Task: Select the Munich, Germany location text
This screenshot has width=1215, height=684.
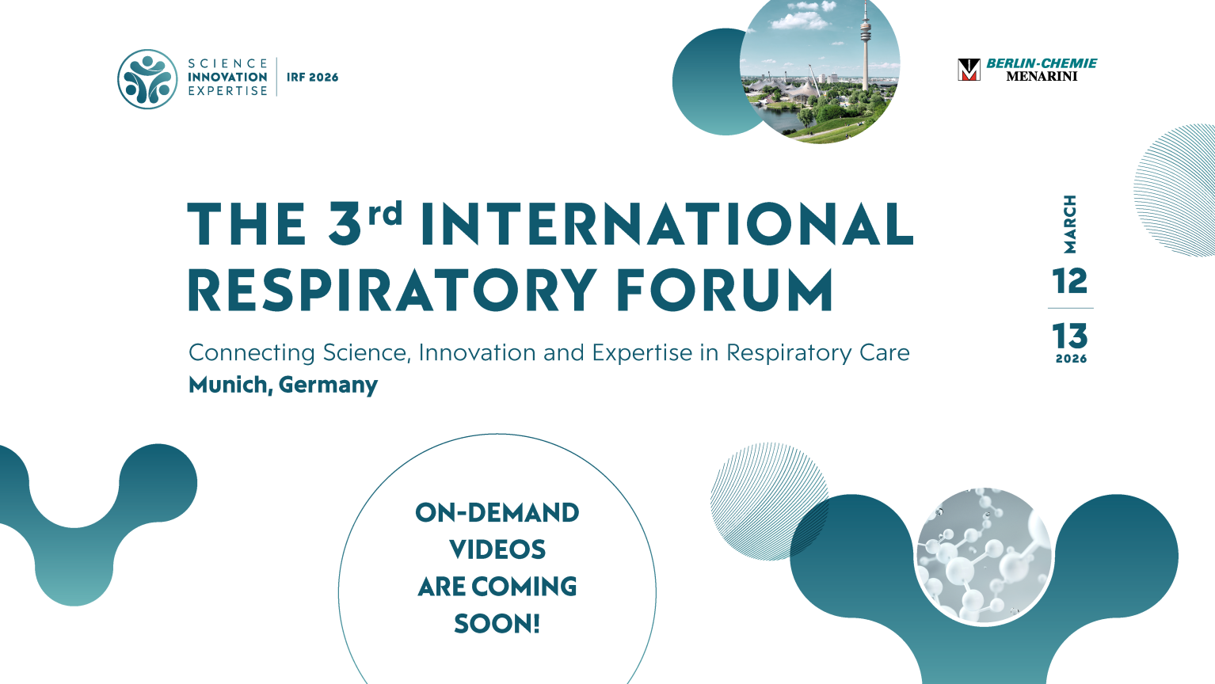Action: (x=283, y=385)
